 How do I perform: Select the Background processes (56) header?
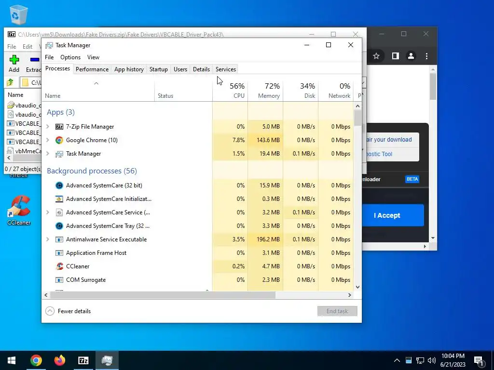coord(92,171)
